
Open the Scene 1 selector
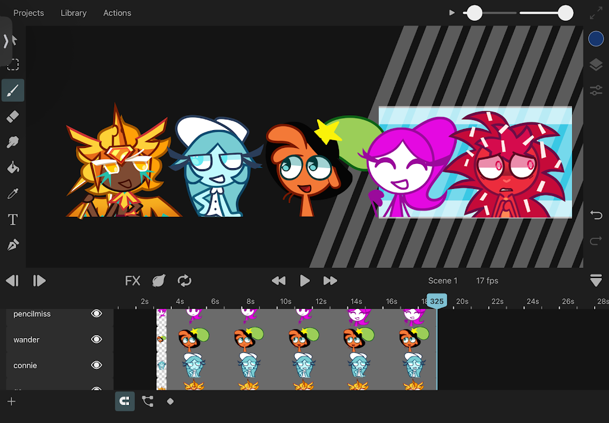point(442,280)
